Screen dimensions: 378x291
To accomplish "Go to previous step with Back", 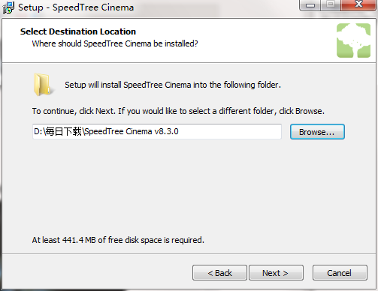I will point(219,273).
